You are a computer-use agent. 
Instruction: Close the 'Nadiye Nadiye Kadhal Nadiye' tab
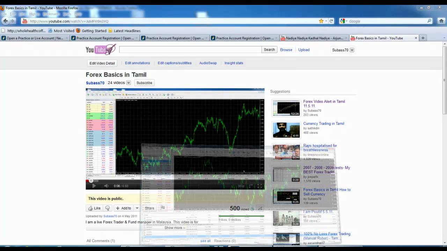(x=346, y=38)
